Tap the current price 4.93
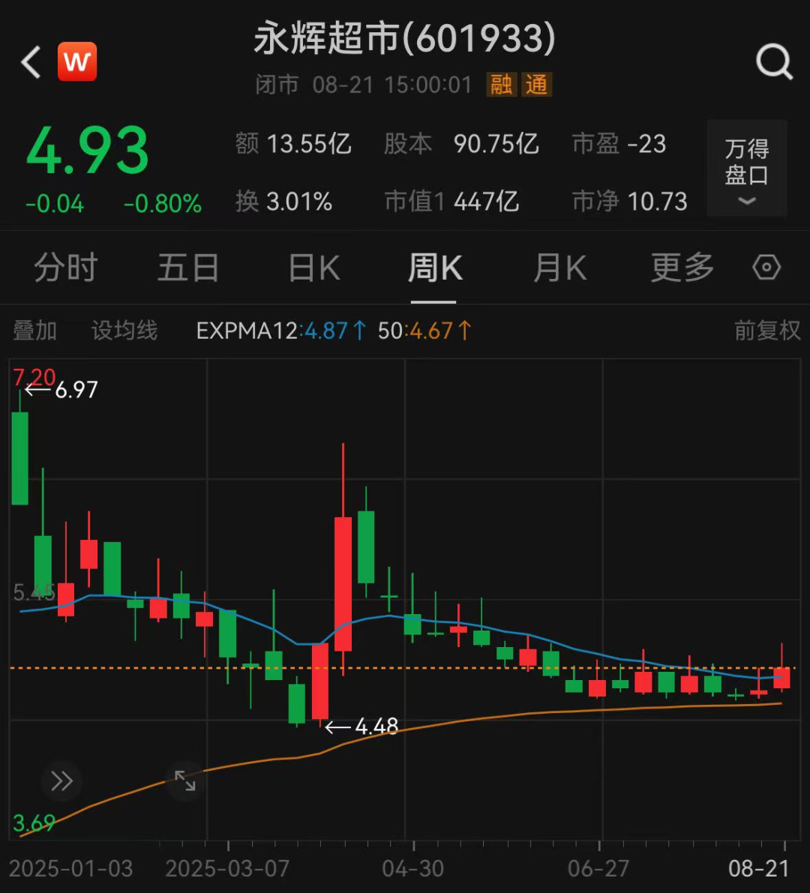Viewport: 810px width, 893px height. click(87, 151)
